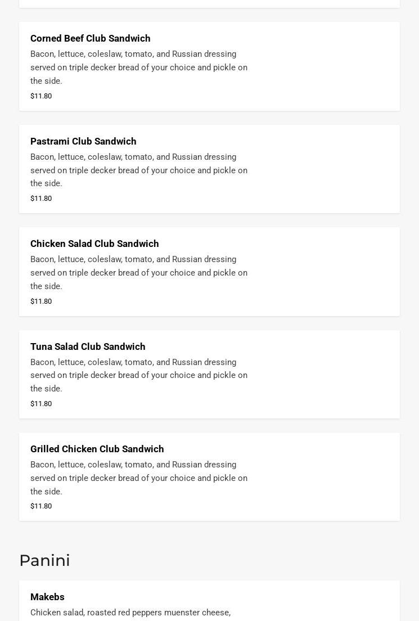
Task: Open the Corned Beef Club Sandwich item
Action: 91,39
